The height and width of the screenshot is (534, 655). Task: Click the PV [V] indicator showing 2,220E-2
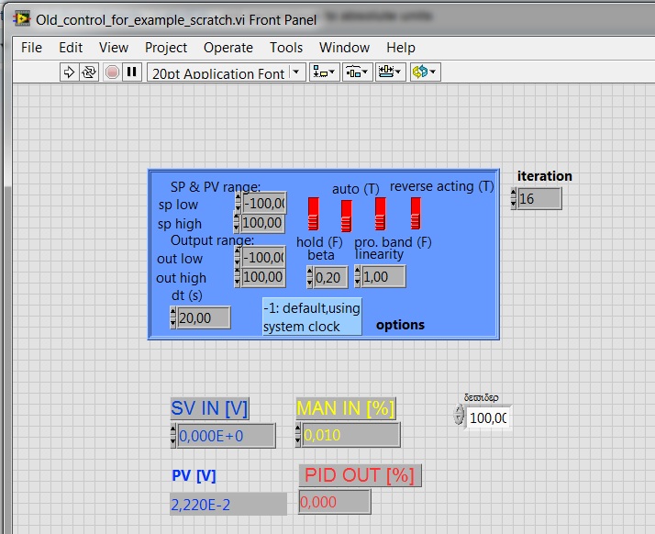tap(228, 505)
